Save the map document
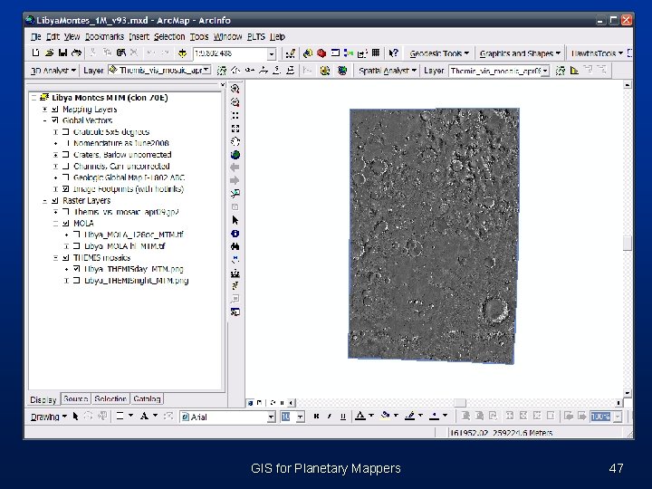 coord(62,53)
